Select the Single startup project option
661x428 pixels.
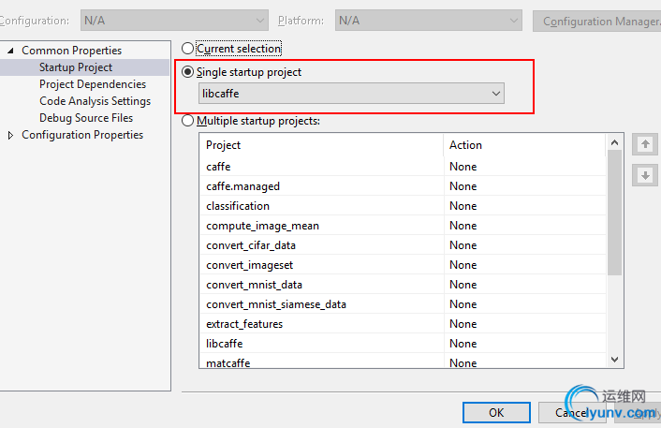click(188, 72)
